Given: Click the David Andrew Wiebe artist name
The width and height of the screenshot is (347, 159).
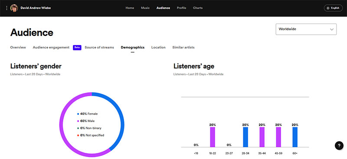Looking at the screenshot, I should [x=36, y=8].
